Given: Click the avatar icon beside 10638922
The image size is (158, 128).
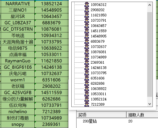Looking at the screenshot, I should point(87,89).
